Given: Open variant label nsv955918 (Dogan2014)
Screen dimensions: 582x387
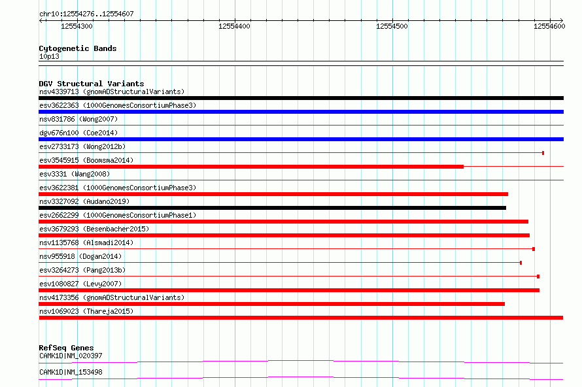Looking at the screenshot, I should tap(80, 256).
